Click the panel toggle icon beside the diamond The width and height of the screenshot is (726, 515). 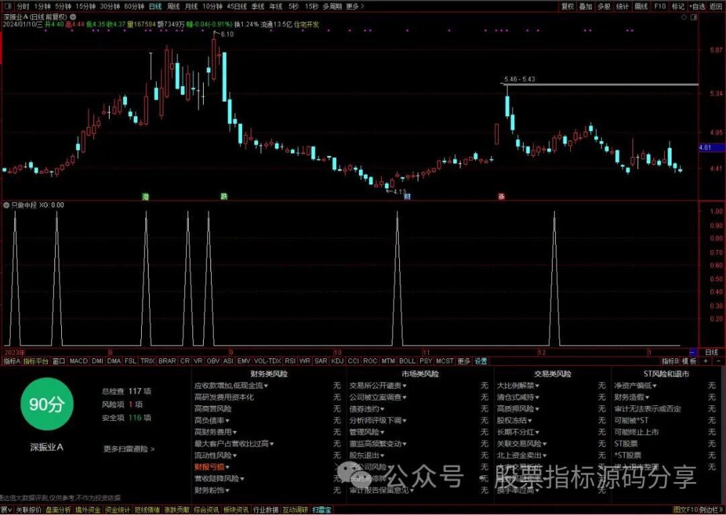click(x=694, y=17)
